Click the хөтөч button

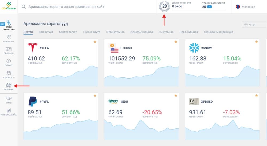click(254, 25)
